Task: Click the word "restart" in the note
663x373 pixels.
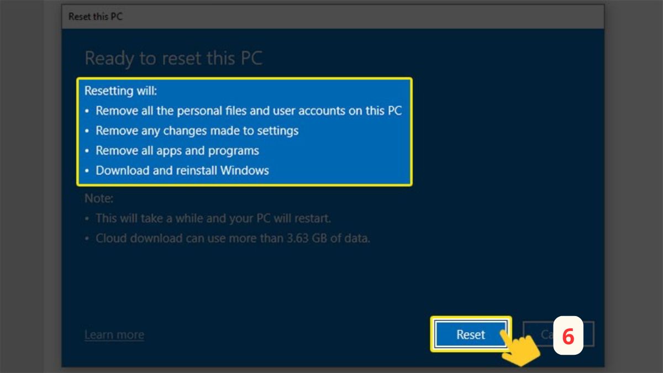Action: [312, 218]
